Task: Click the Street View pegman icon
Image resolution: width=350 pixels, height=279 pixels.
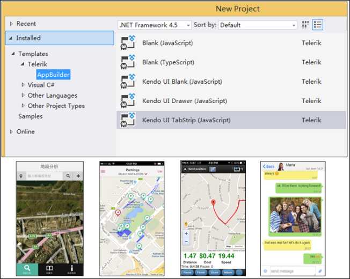Action: (186, 224)
